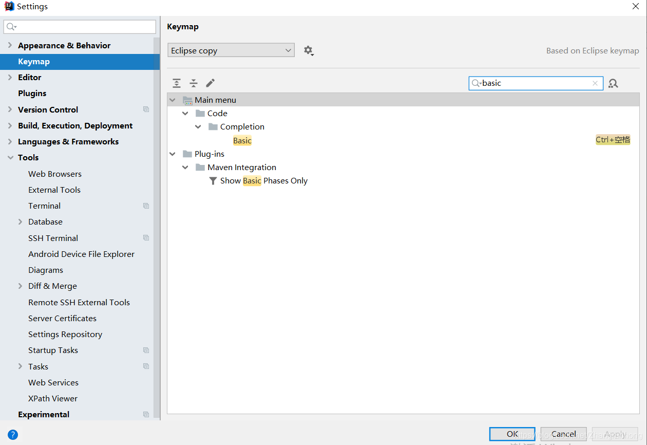Click the pencil Edit Shortcut icon

[x=210, y=83]
